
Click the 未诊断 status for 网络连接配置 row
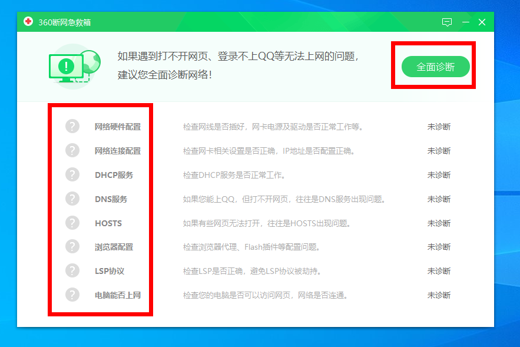tap(439, 151)
